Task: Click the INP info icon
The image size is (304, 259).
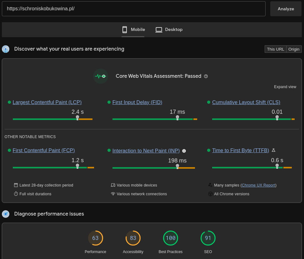Action: tap(184, 151)
